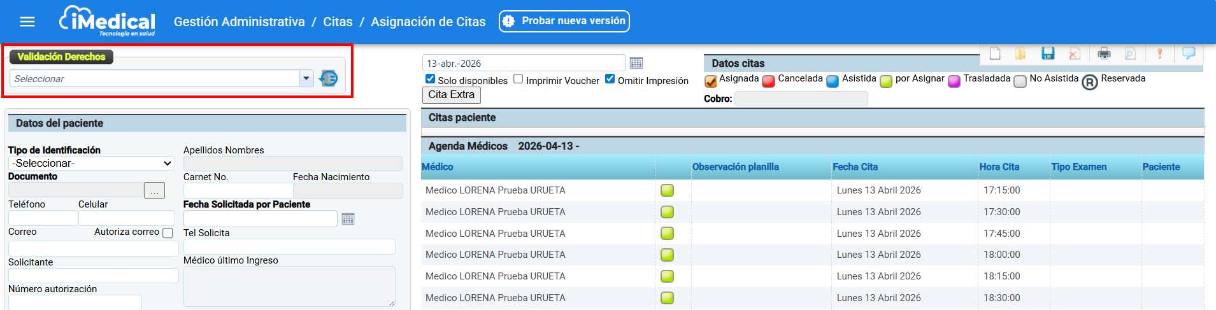Enable the Imprimir Voucher checkbox
This screenshot has width=1216, height=310.
coord(519,79)
